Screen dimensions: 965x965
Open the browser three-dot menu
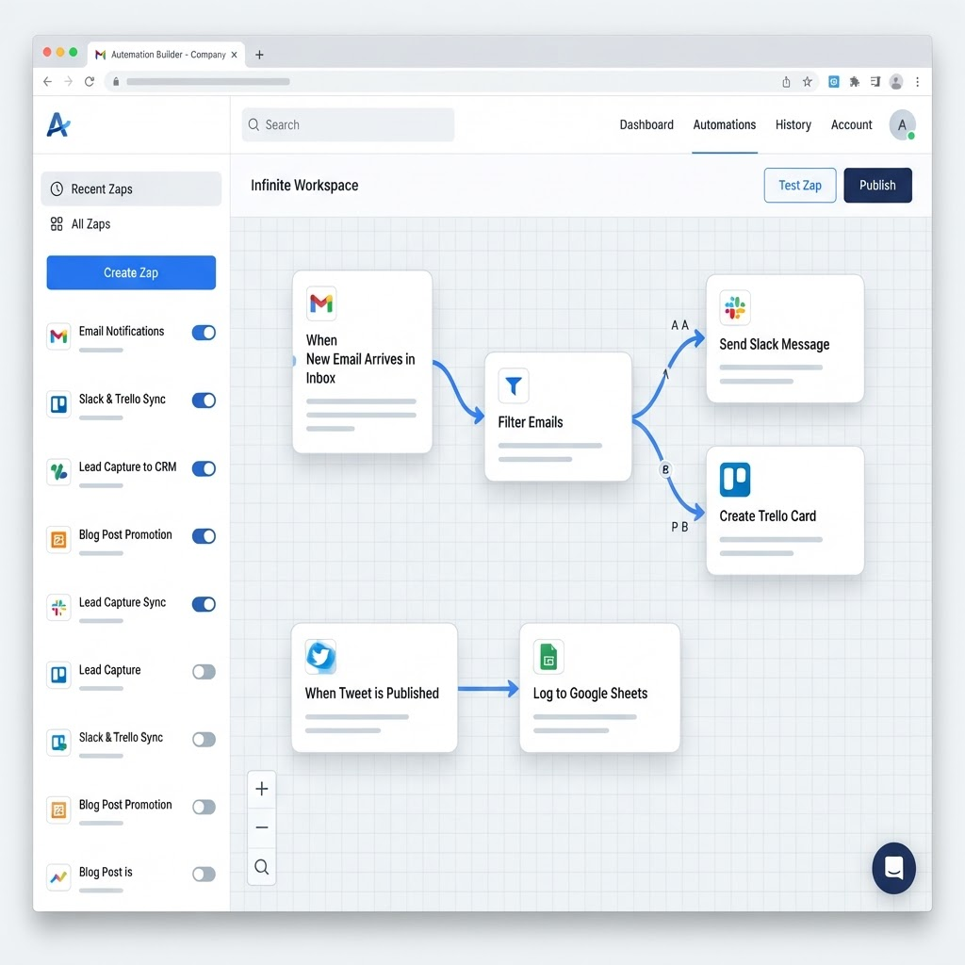pos(917,82)
